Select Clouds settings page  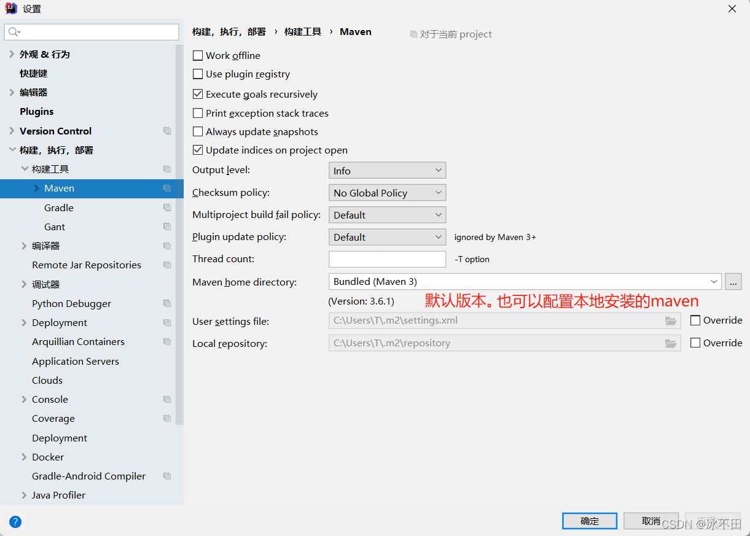pyautogui.click(x=47, y=380)
